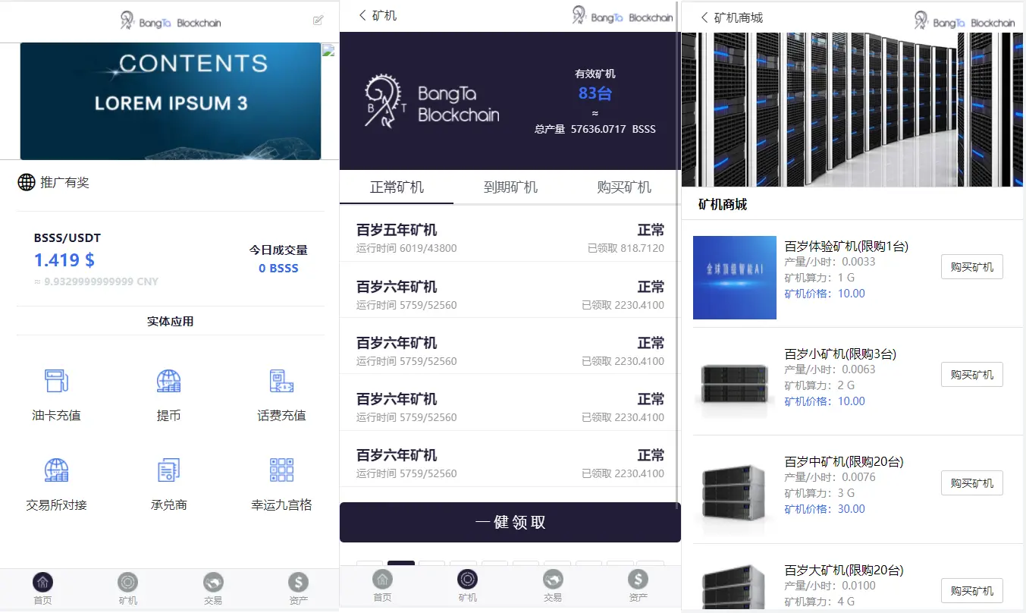
Task: Tap 矿机 icon in middle screen bottom bar
Action: pos(468,580)
